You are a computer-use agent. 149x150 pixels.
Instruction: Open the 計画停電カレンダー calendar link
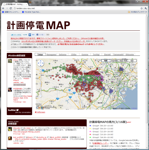tap(101, 143)
